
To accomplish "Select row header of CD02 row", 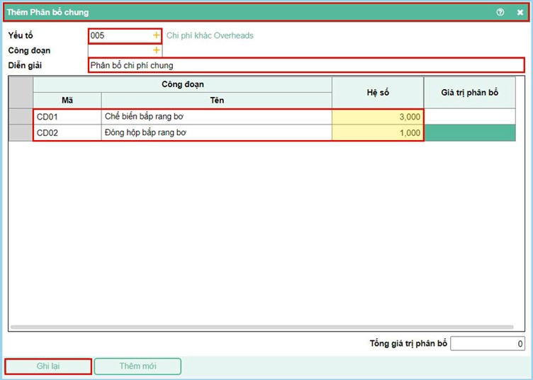I will click(21, 132).
